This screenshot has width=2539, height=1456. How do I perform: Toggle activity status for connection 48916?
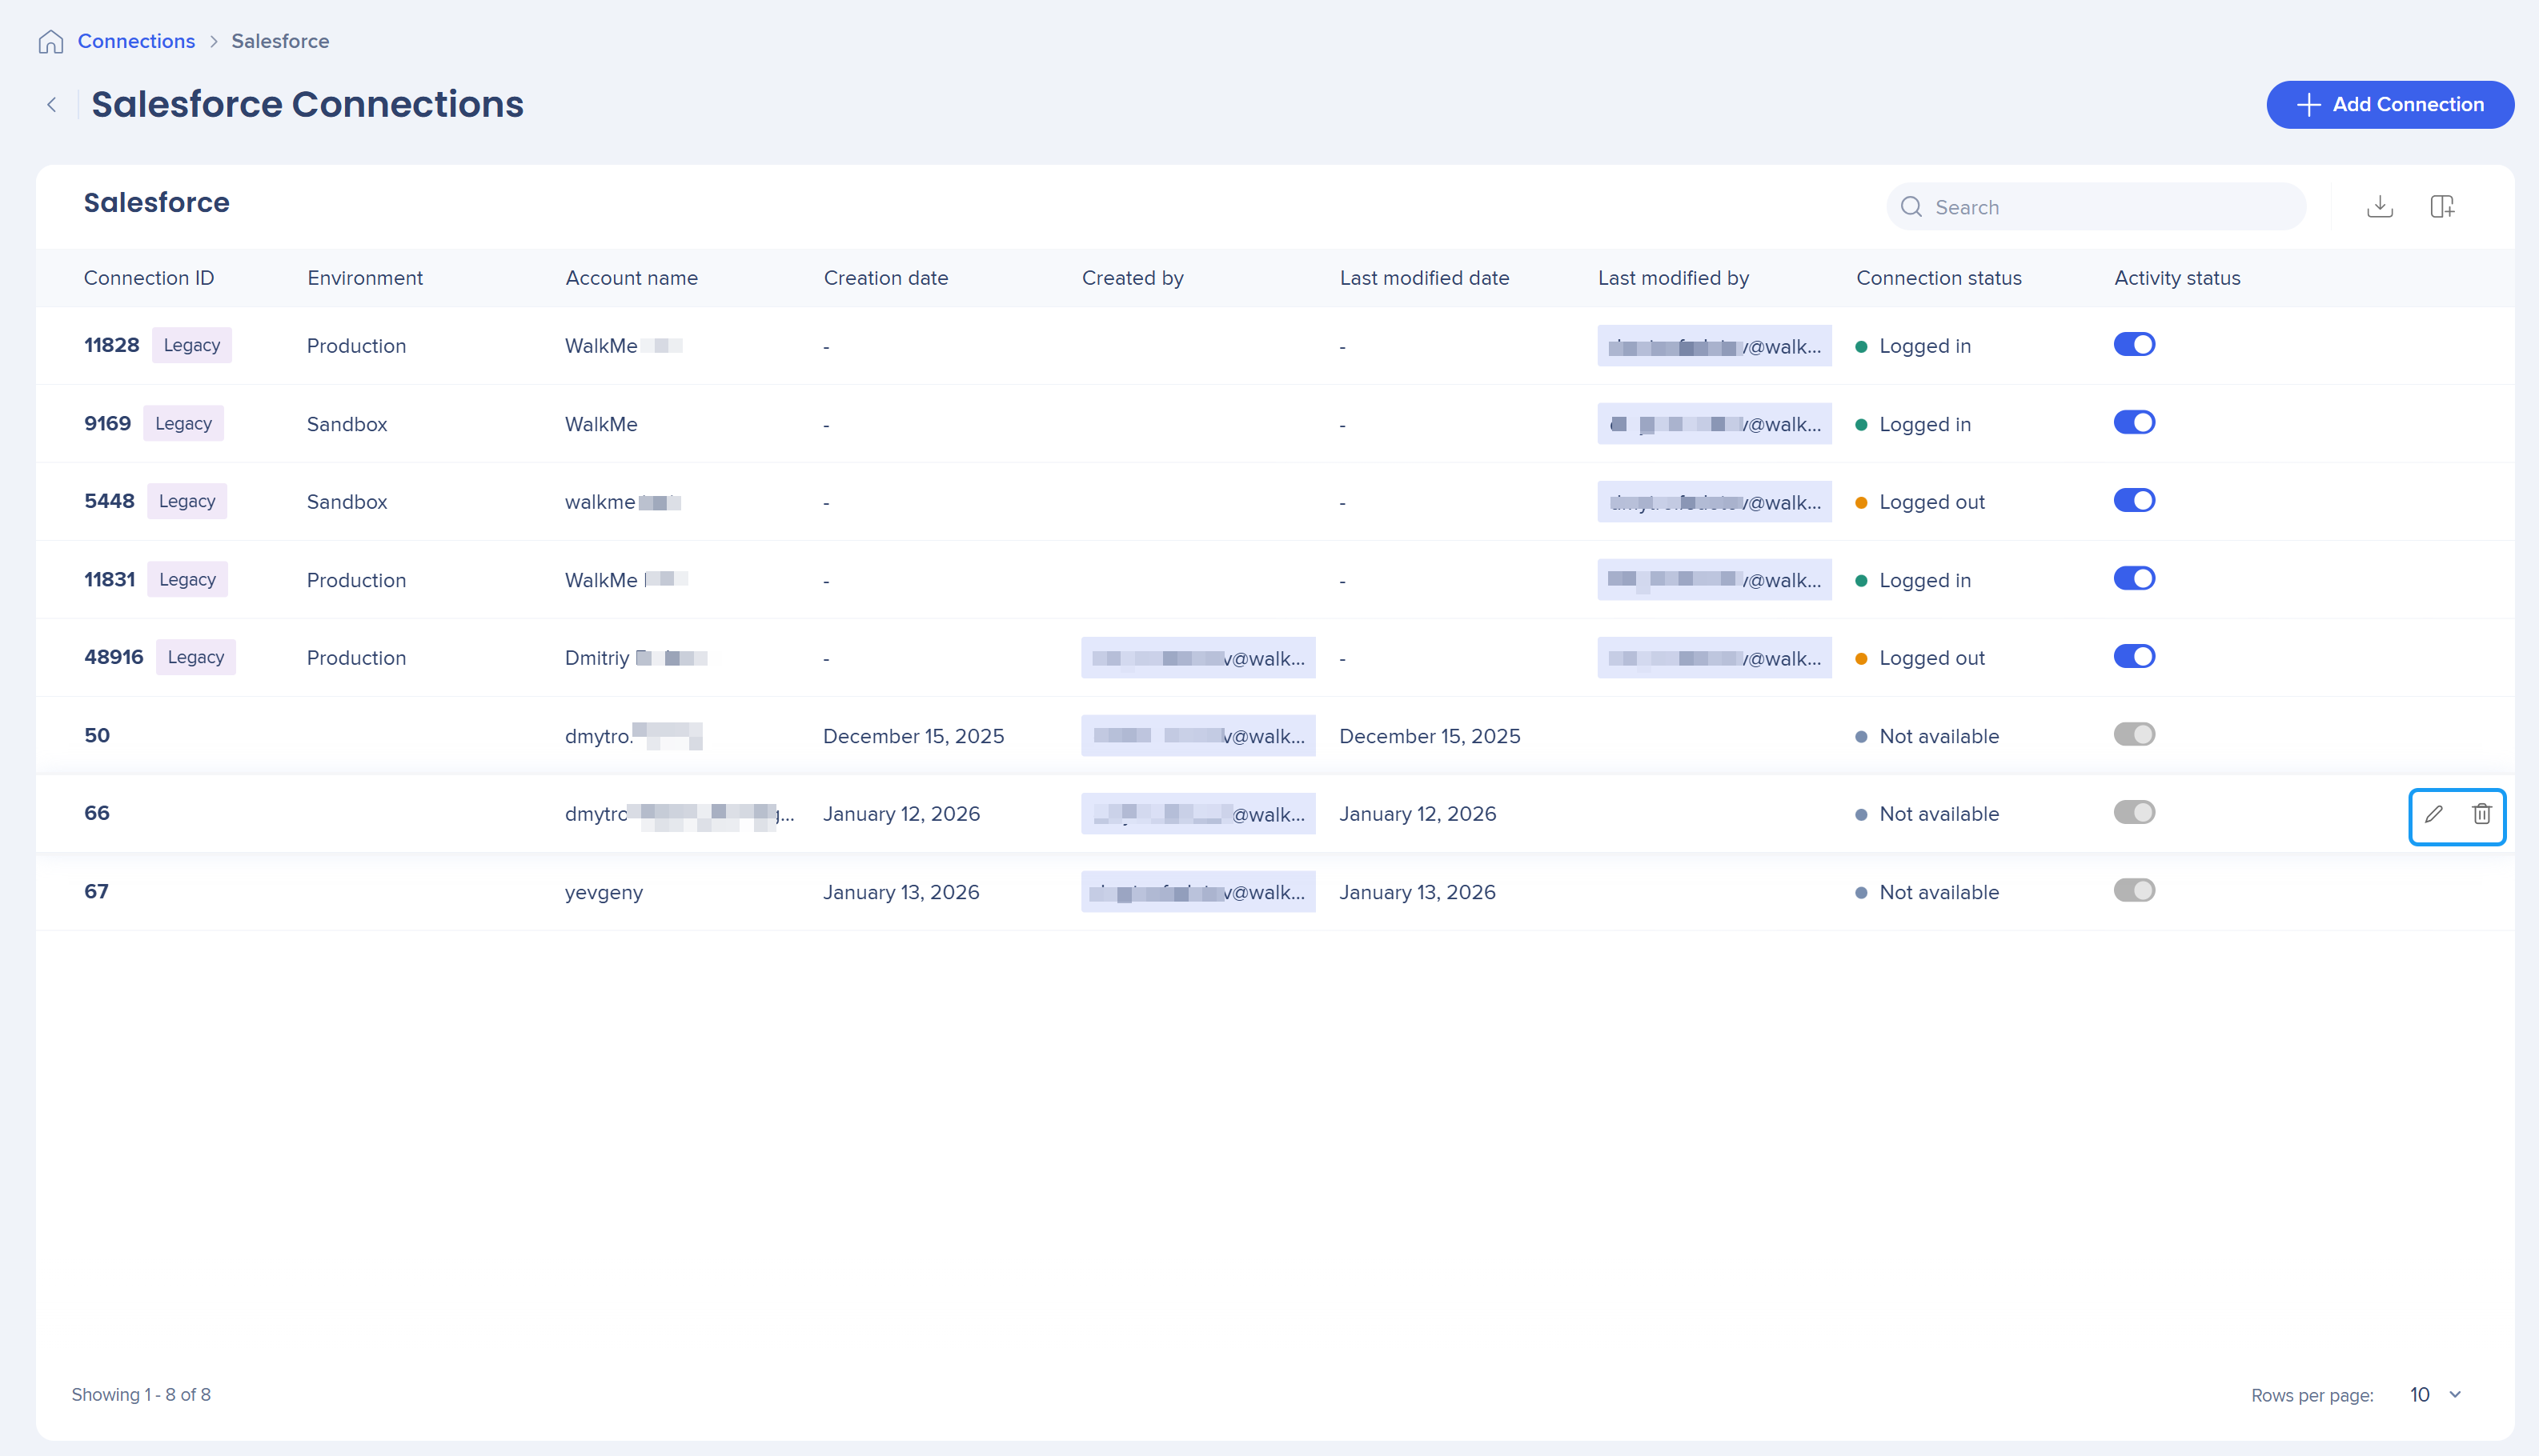[2134, 657]
